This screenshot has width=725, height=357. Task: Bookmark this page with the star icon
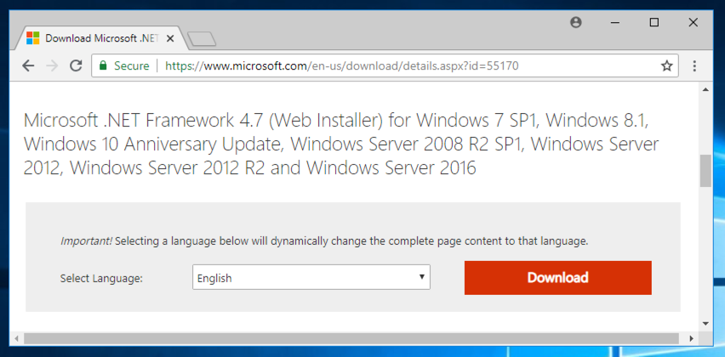coord(667,65)
